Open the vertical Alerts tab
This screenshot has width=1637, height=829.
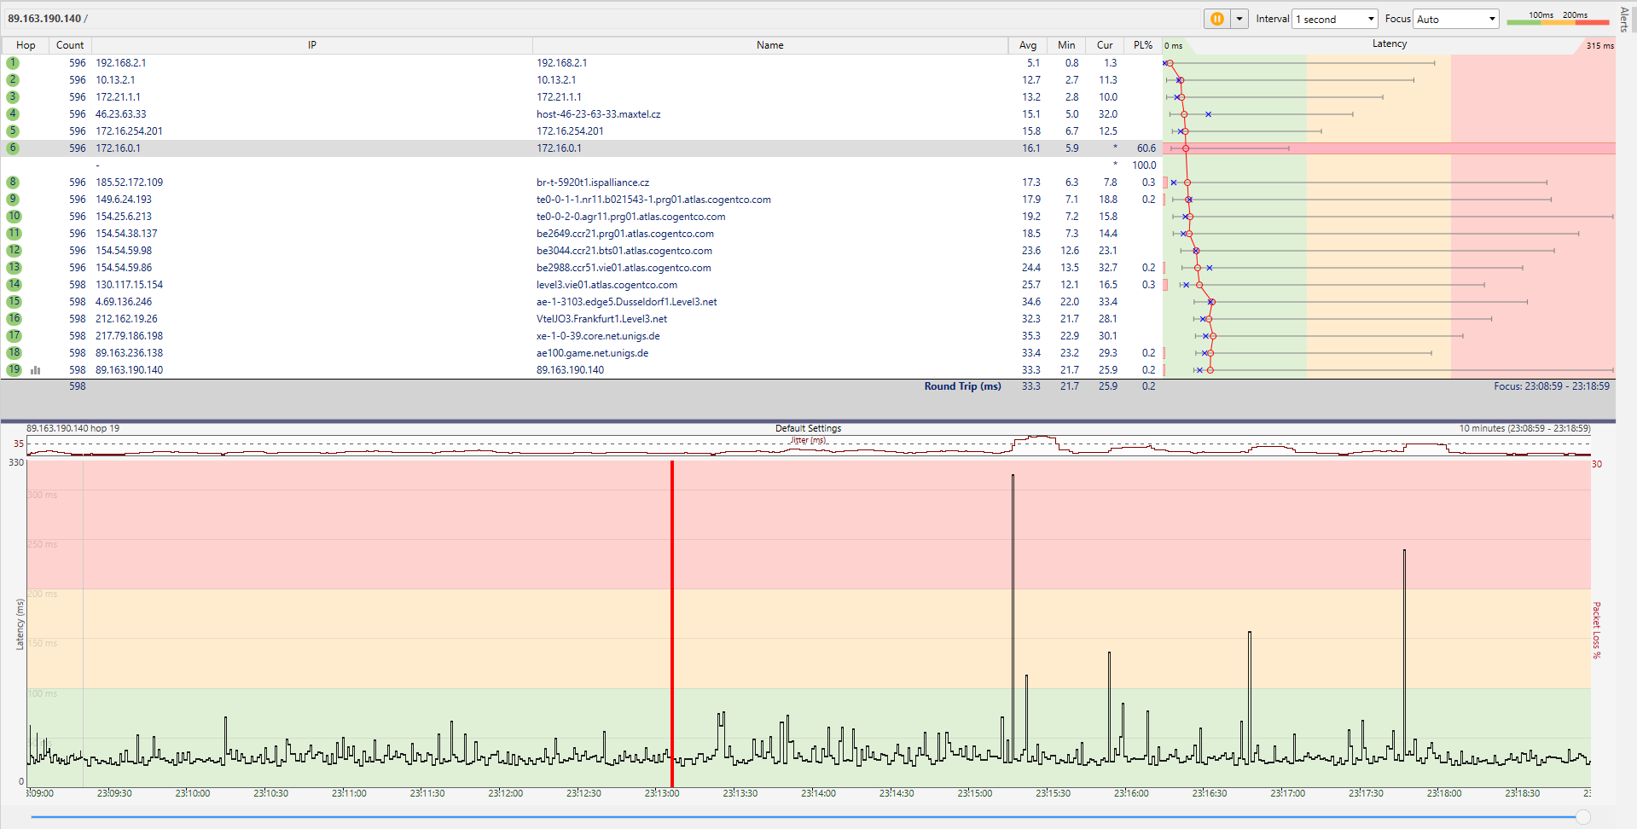[1624, 19]
